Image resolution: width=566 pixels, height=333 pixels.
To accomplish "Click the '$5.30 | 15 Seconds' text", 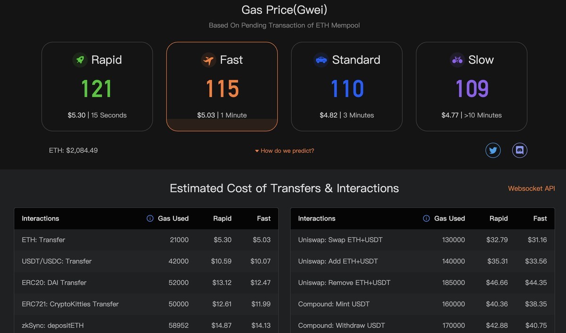I will pos(97,115).
